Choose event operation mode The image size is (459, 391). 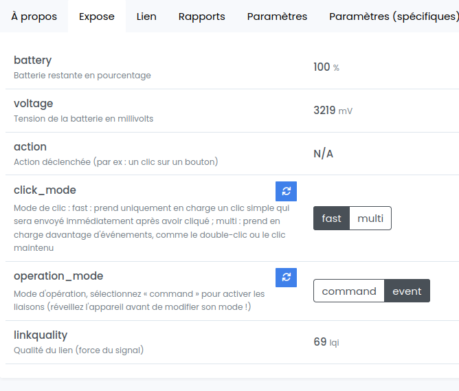[407, 291]
